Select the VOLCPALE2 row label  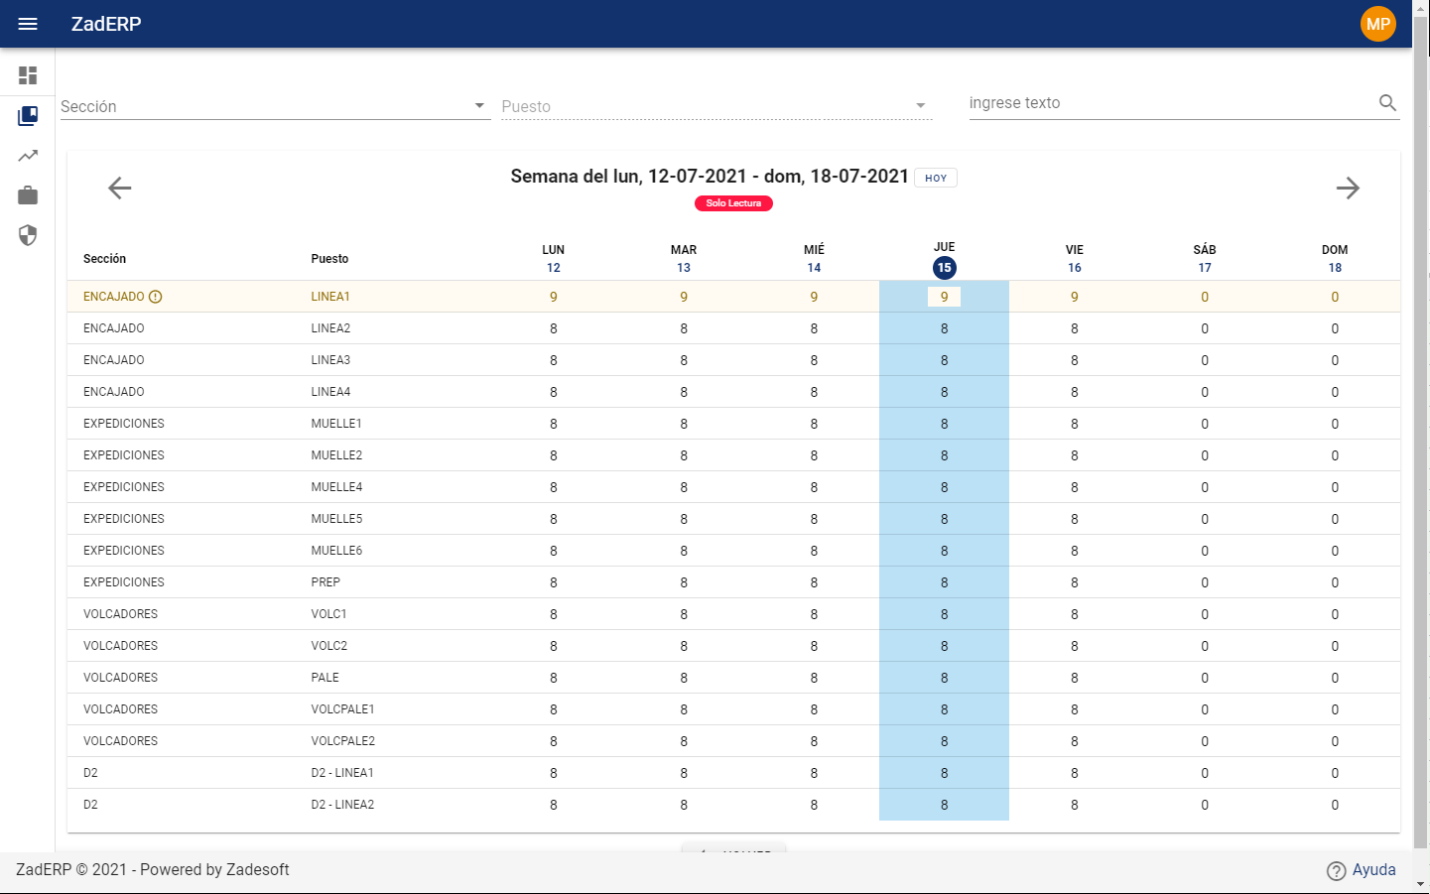[342, 741]
